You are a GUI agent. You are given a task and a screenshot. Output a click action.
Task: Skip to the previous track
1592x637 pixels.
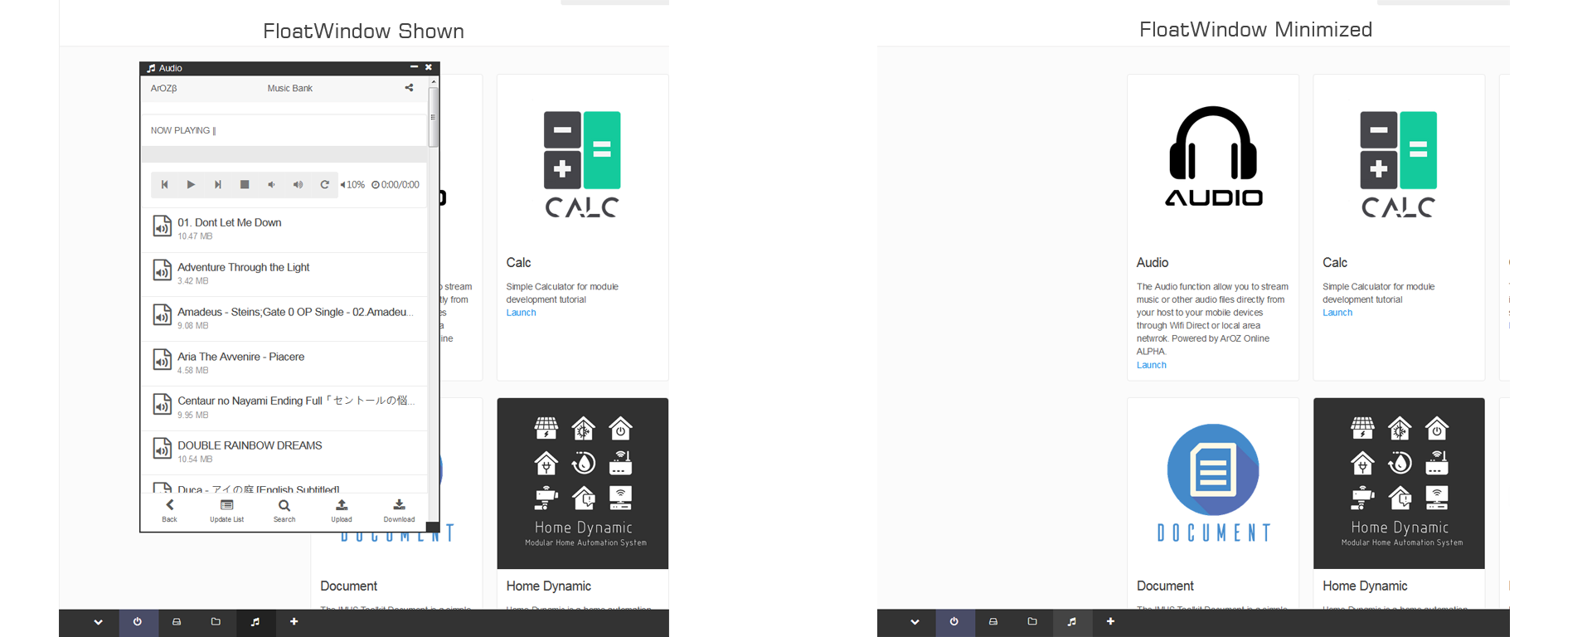tap(164, 185)
